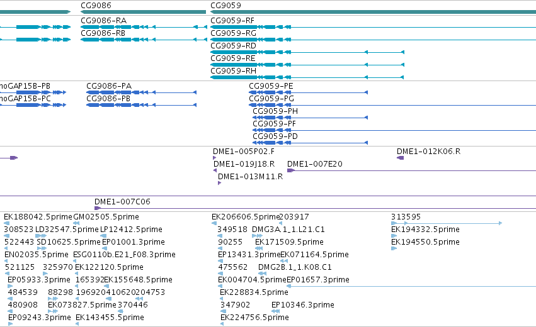
Task: Select feature labeled 308523
Action: pyautogui.click(x=19, y=230)
